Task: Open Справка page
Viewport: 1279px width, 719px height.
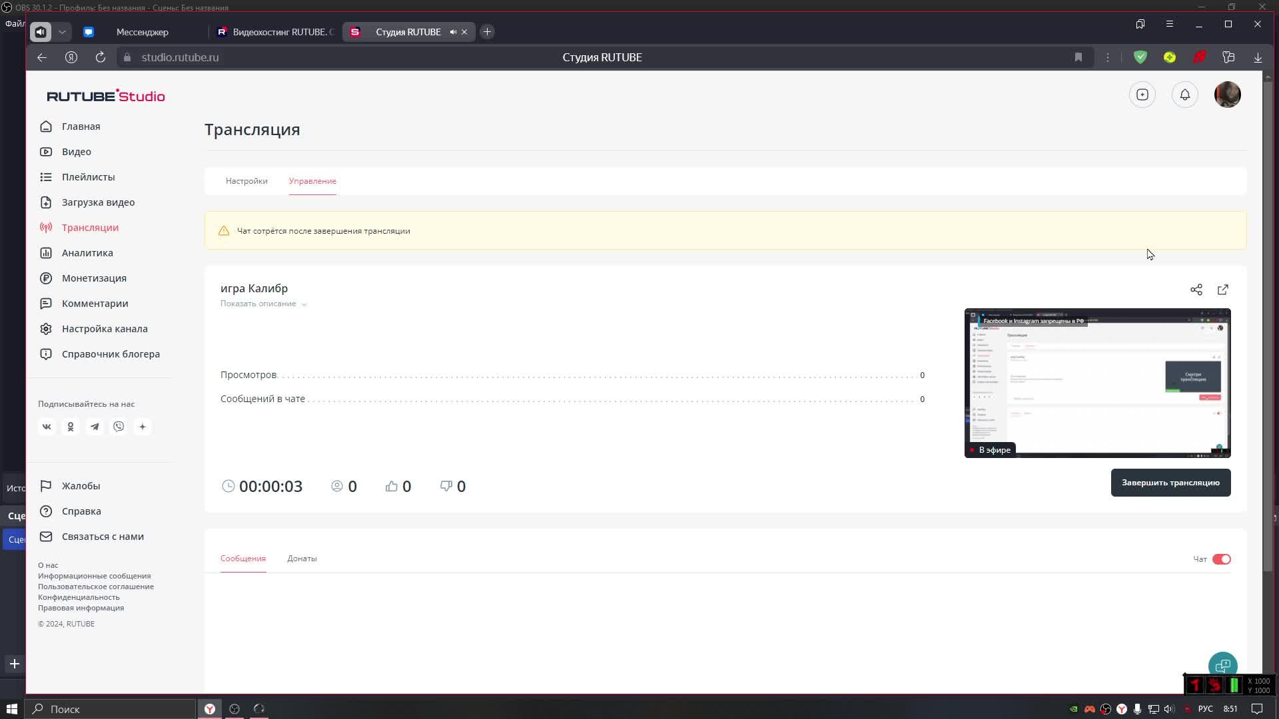Action: [x=71, y=511]
